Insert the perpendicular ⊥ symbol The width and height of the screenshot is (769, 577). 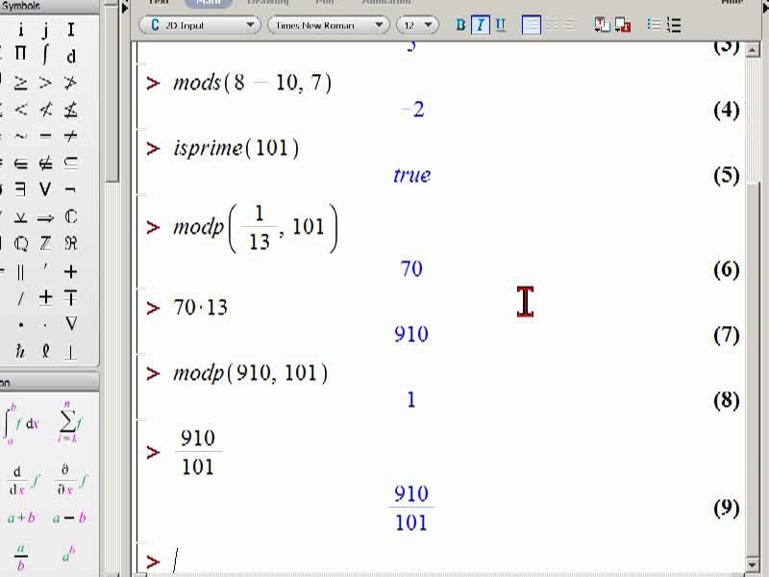coord(70,352)
